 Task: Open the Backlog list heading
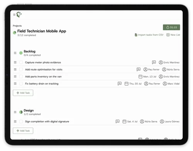(29, 51)
